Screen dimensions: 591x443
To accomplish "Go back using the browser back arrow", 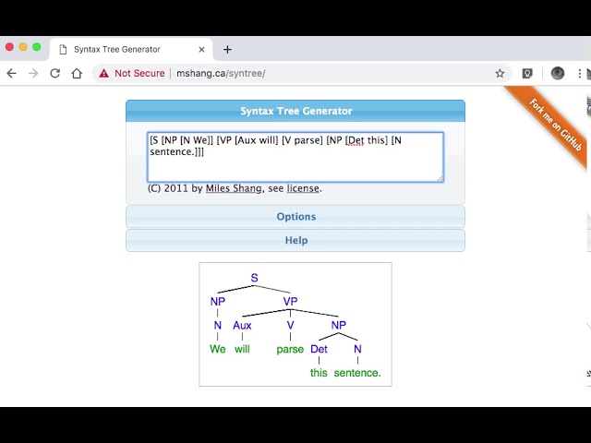I will coord(12,73).
